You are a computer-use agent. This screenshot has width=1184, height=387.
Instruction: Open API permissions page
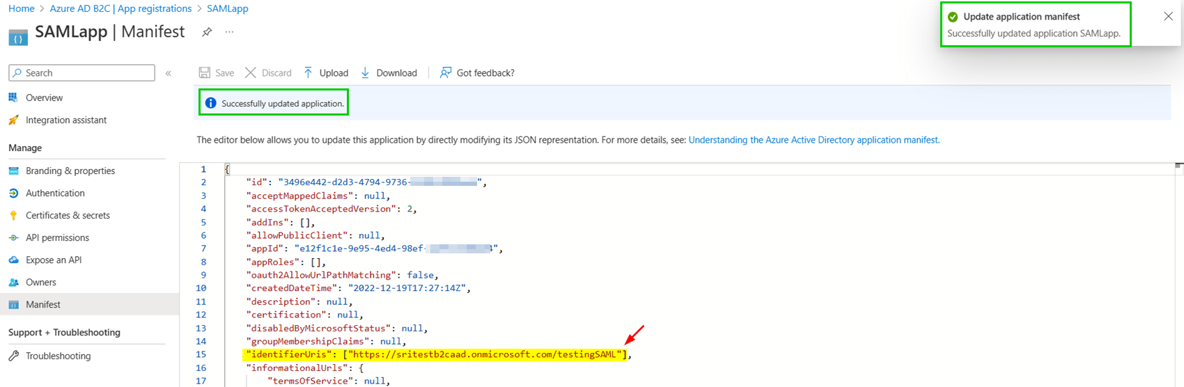point(57,238)
